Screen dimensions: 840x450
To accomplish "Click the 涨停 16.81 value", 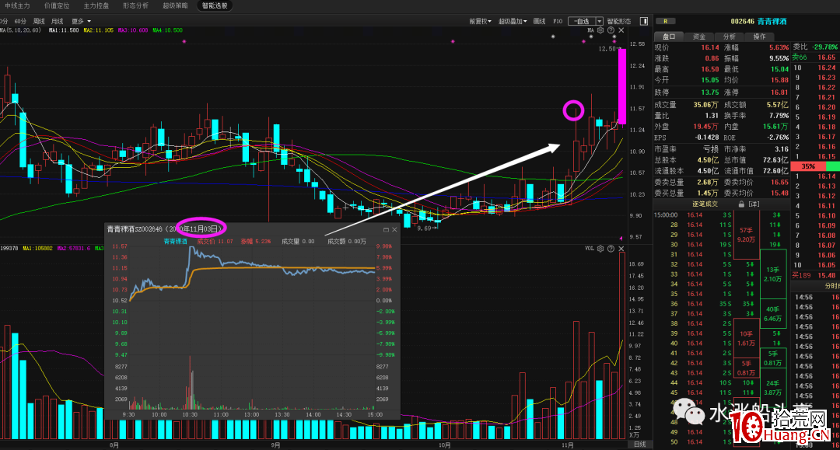I will pos(779,92).
